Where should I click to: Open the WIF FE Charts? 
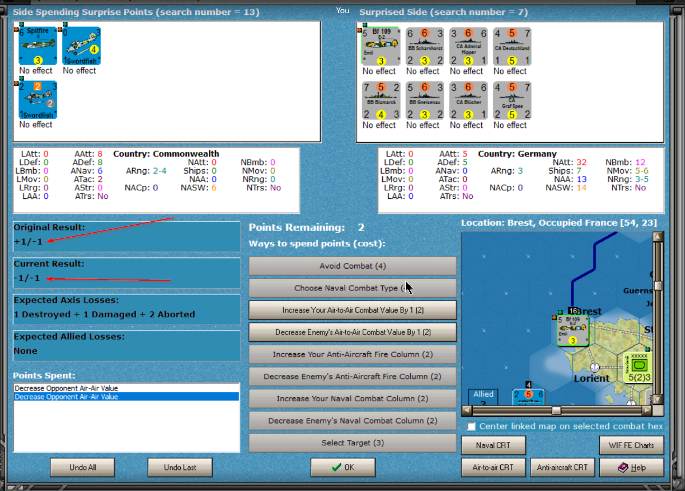[x=631, y=445]
